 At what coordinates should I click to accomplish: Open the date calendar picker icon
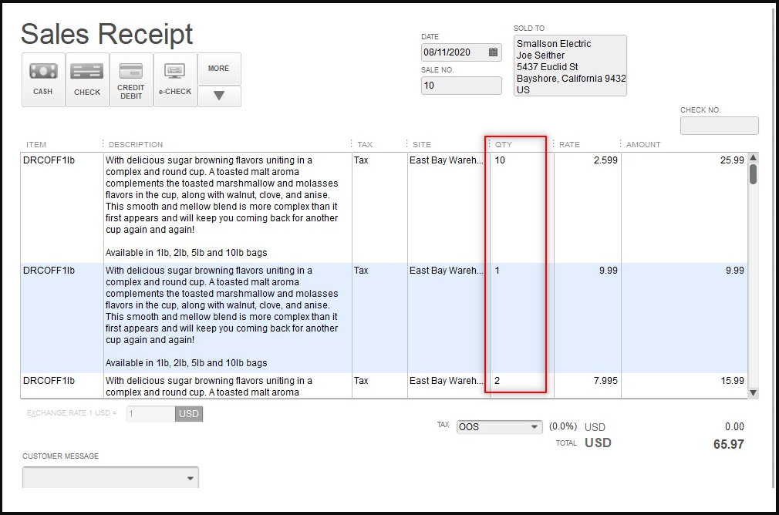[x=493, y=52]
